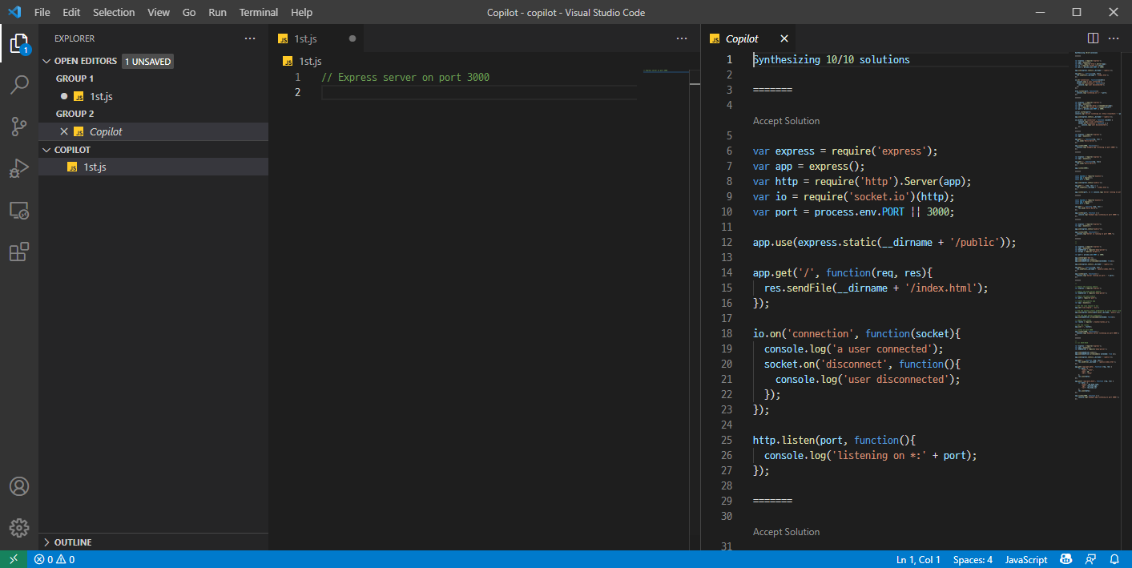The height and width of the screenshot is (568, 1132).
Task: Open the Source Control view
Action: coord(19,127)
